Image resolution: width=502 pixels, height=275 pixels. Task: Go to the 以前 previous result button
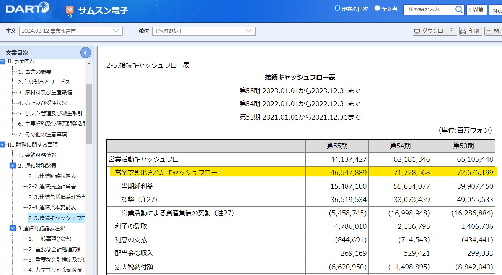(x=476, y=10)
